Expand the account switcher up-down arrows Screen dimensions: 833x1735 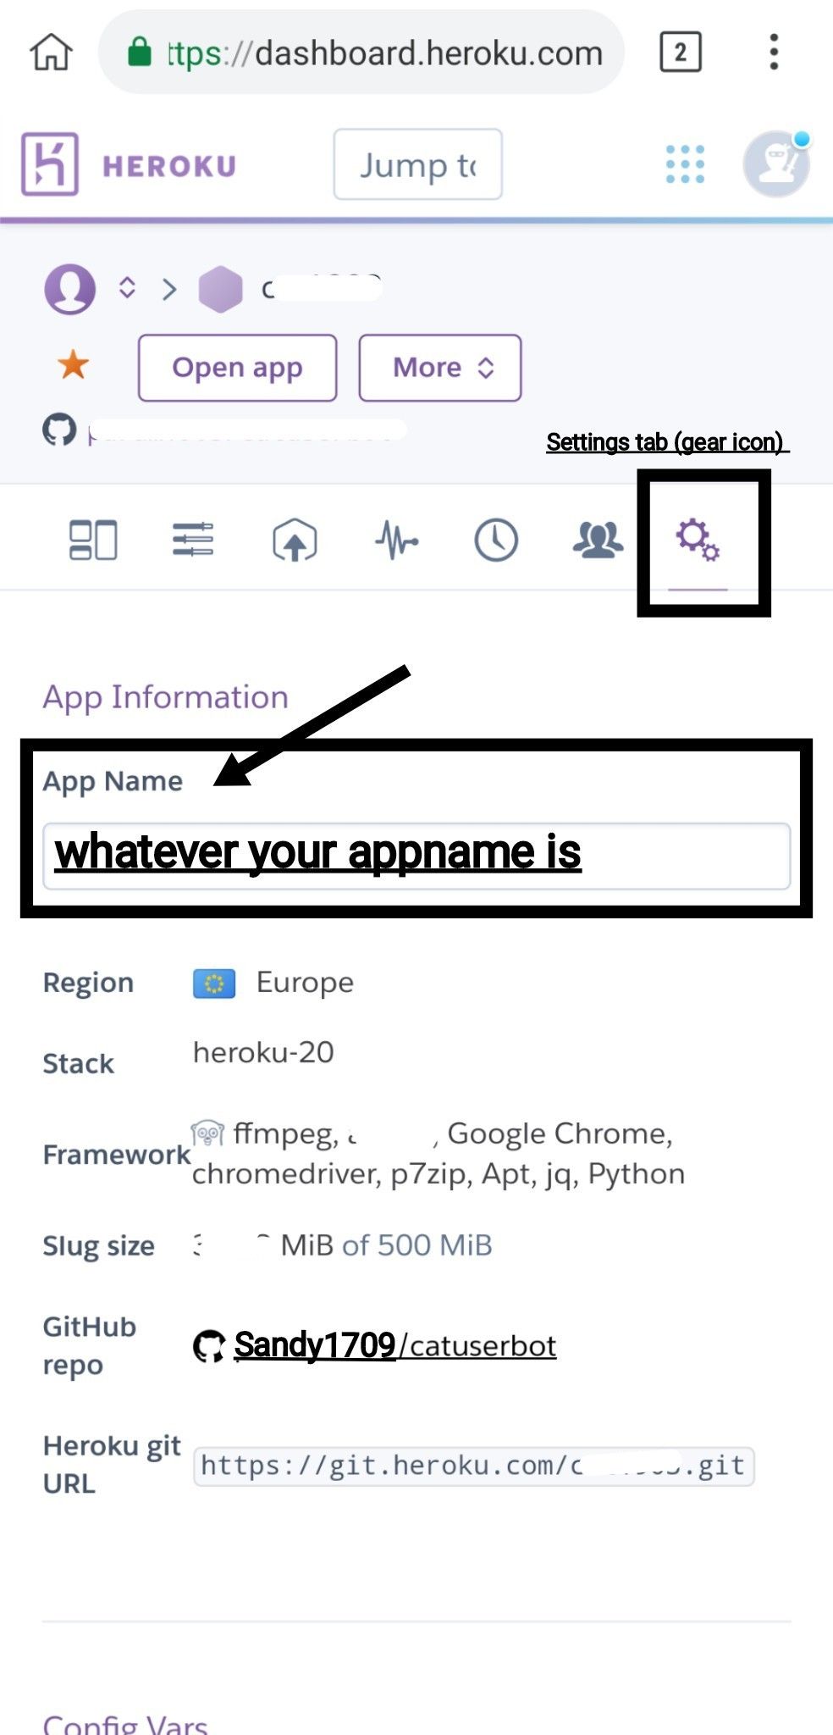[127, 288]
